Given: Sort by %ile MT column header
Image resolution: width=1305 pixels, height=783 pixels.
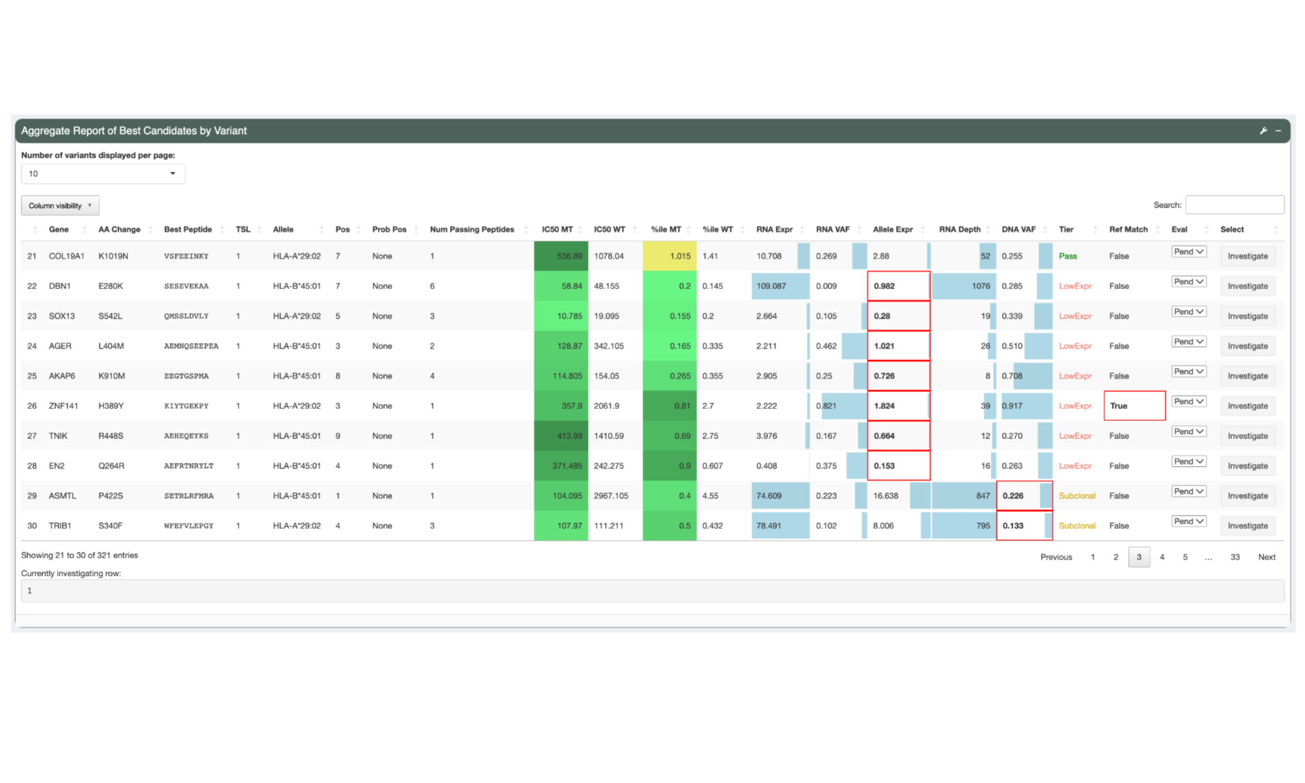Looking at the screenshot, I should [666, 230].
